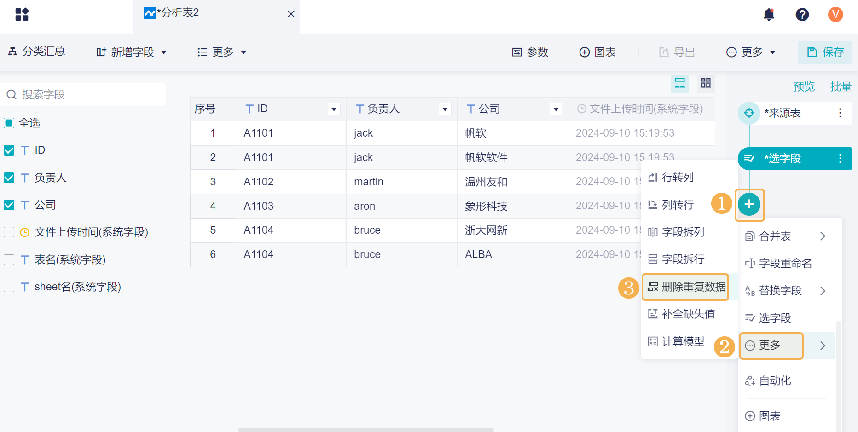Expand the 合并表 submenu arrow
858x432 pixels.
click(x=823, y=236)
